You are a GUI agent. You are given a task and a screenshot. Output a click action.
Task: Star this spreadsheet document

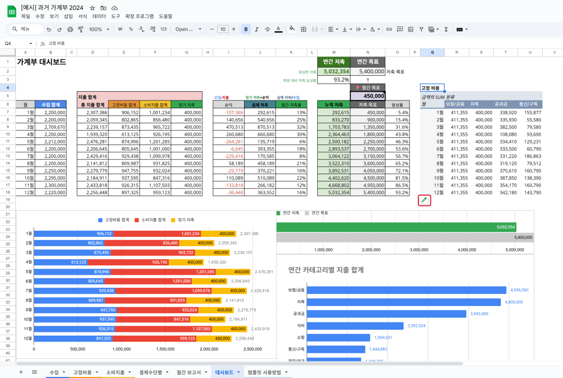pyautogui.click(x=92, y=8)
